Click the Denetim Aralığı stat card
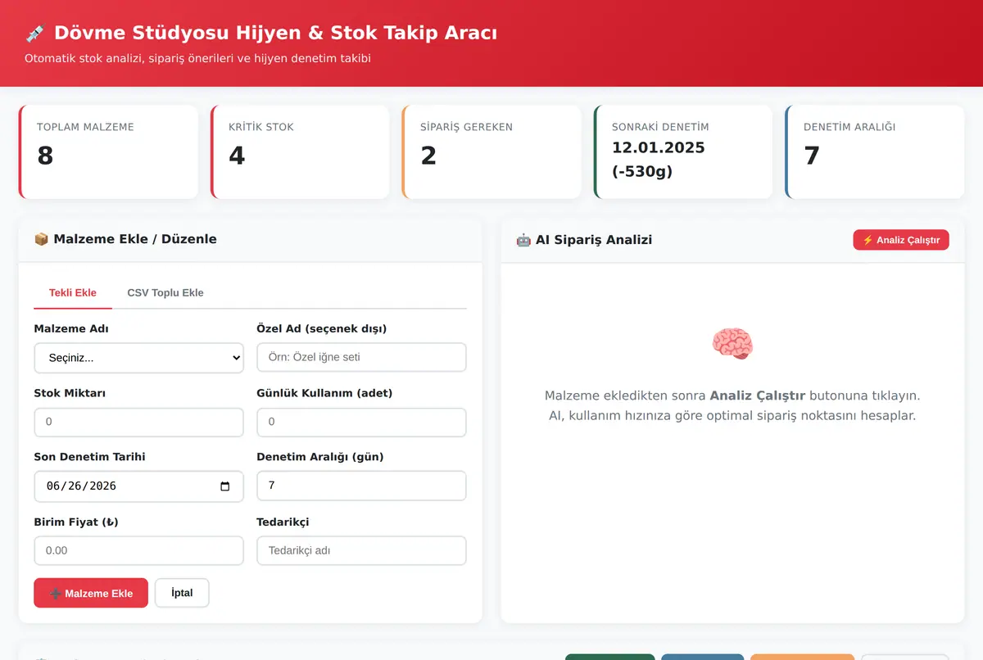 (875, 151)
